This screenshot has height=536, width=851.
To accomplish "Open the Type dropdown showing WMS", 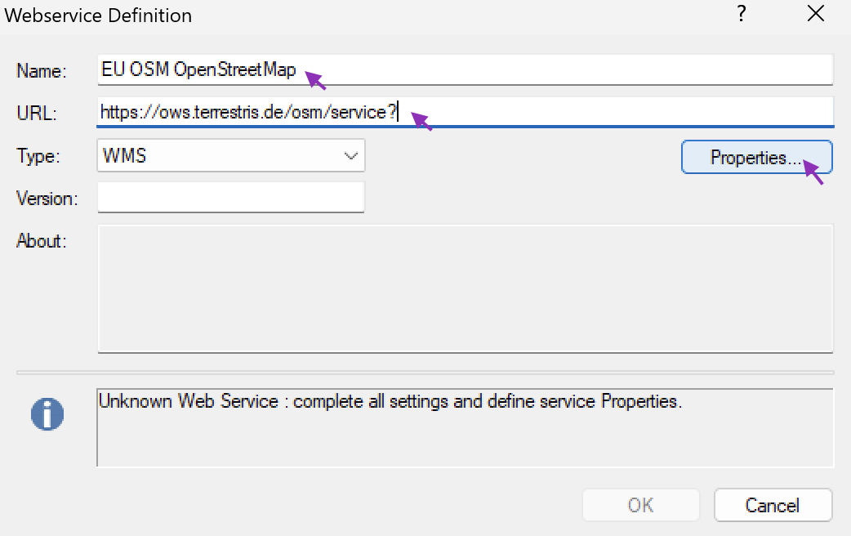I will [x=230, y=156].
